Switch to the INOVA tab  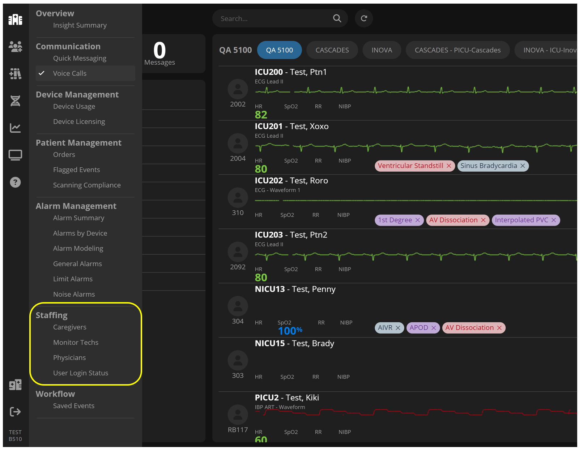382,50
